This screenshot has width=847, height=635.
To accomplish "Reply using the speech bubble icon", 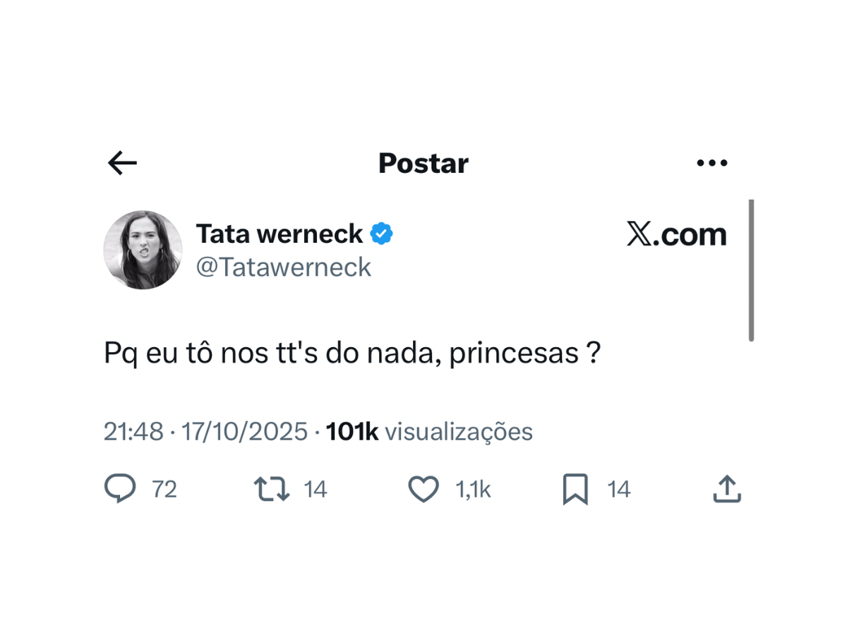I will (x=120, y=489).
